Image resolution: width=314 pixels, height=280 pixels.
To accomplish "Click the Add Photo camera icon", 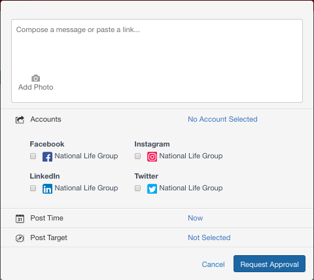I will (36, 78).
